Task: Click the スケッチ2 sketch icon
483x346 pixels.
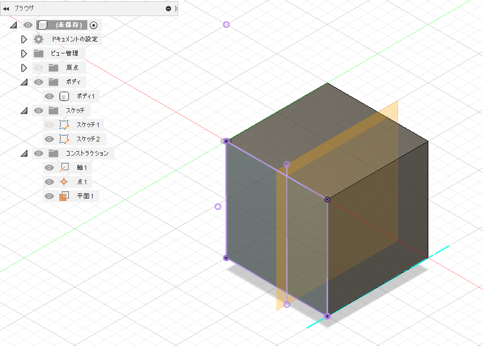Action: coord(64,139)
